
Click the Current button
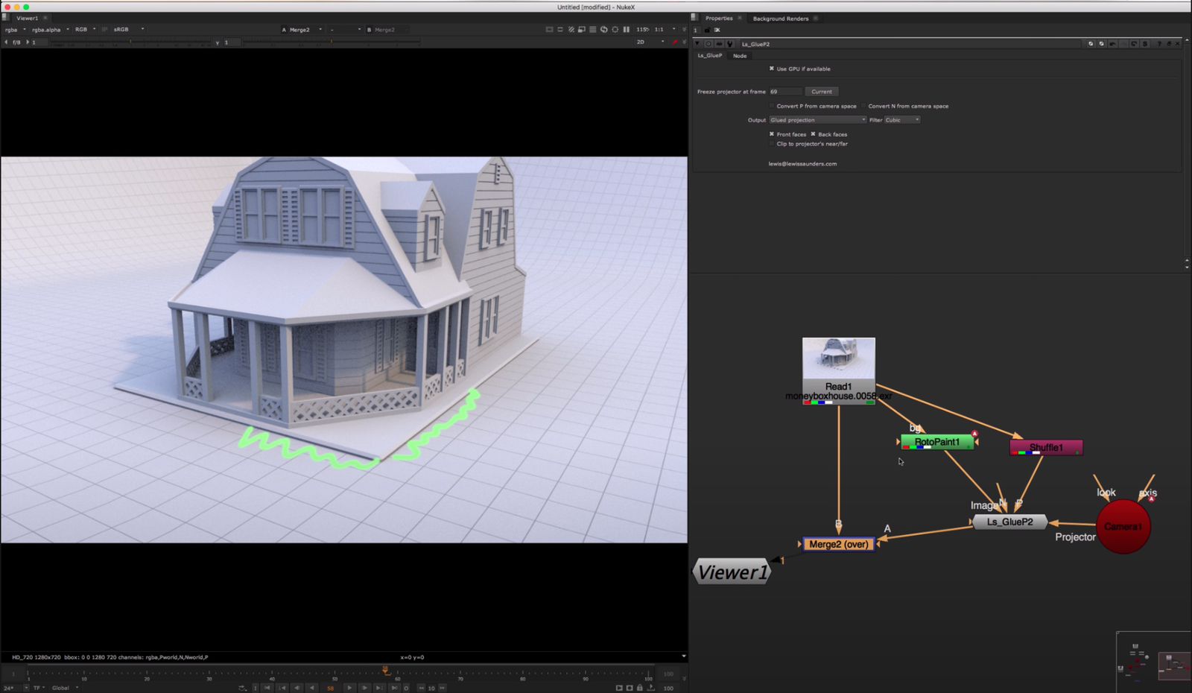(821, 92)
